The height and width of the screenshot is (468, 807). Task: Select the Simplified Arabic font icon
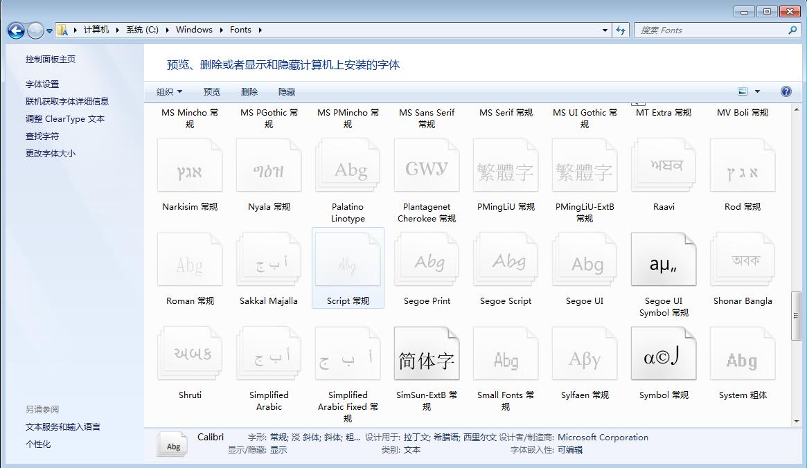click(269, 354)
